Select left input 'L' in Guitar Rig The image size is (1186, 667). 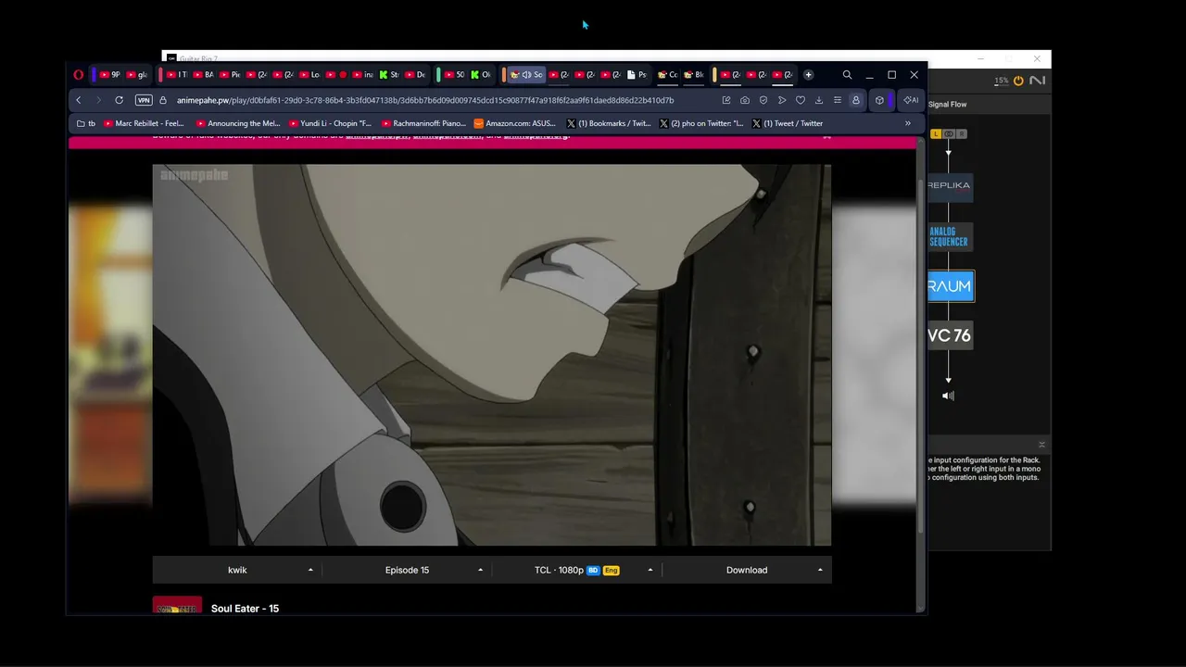click(936, 134)
